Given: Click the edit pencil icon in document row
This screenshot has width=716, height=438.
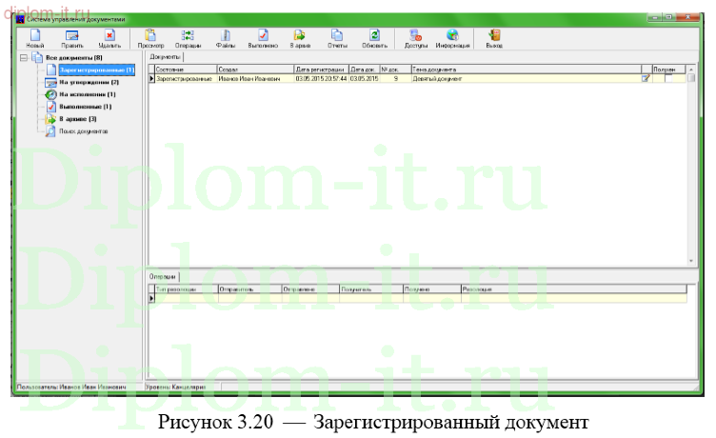Looking at the screenshot, I should [646, 79].
